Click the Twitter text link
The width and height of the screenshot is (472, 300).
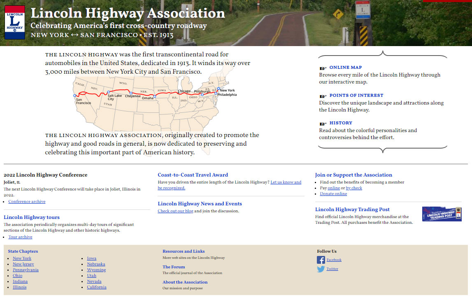pyautogui.click(x=332, y=269)
